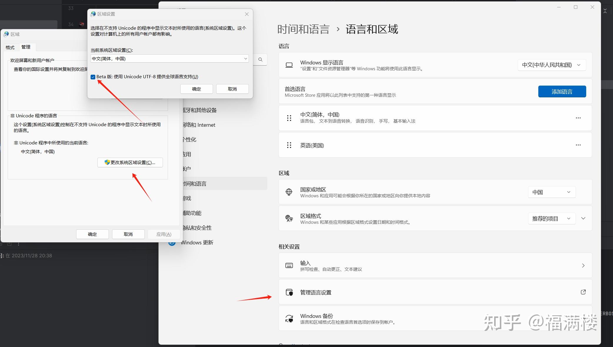Open Windows 更新 in settings sidebar

(x=197, y=243)
